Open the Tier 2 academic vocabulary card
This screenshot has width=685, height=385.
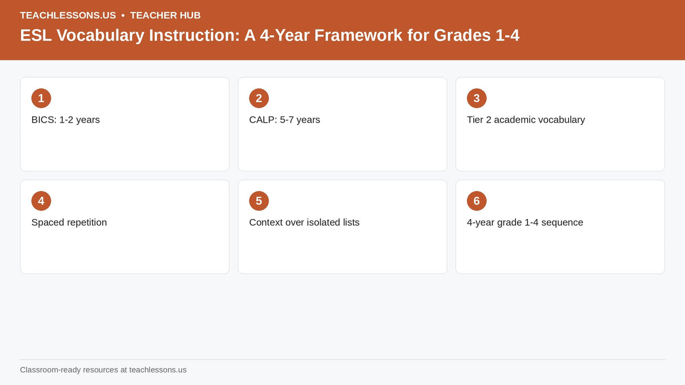click(x=560, y=124)
